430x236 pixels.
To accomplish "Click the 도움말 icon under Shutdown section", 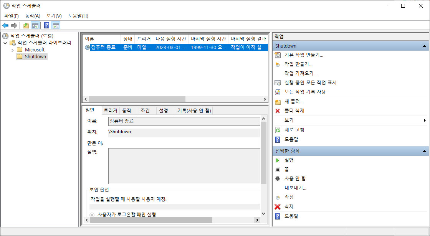I will pyautogui.click(x=278, y=140).
